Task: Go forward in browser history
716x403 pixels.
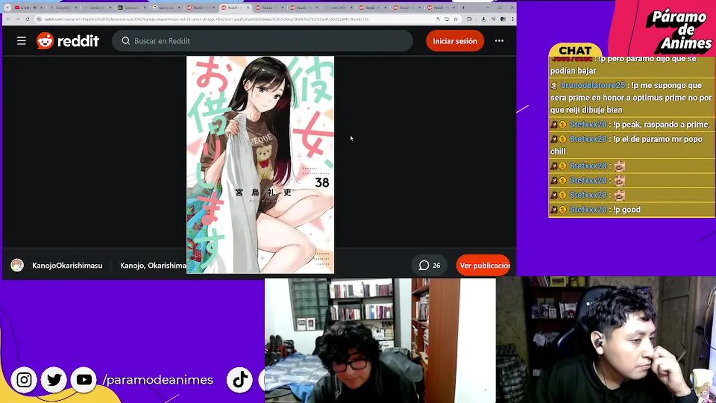Action: 17,19
